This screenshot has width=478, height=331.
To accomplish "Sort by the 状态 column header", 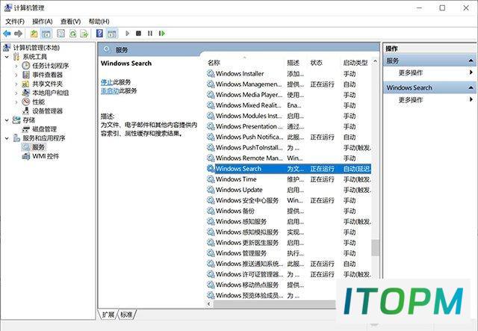I will coord(316,63).
